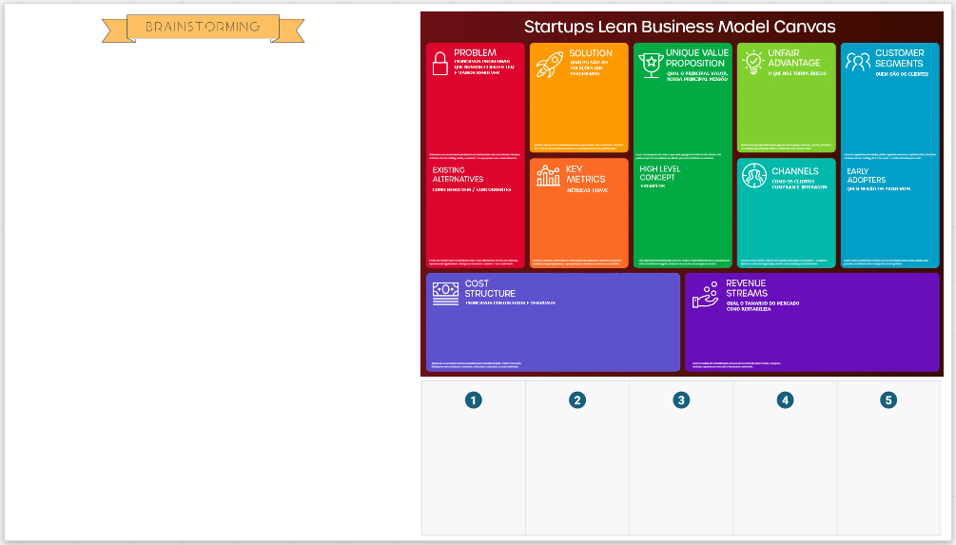
Task: Click the Early Adopters heading
Action: pos(867,175)
